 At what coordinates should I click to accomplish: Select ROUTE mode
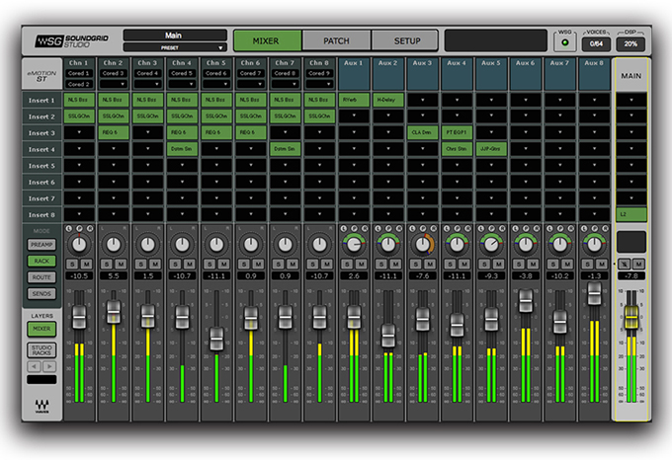click(x=42, y=277)
